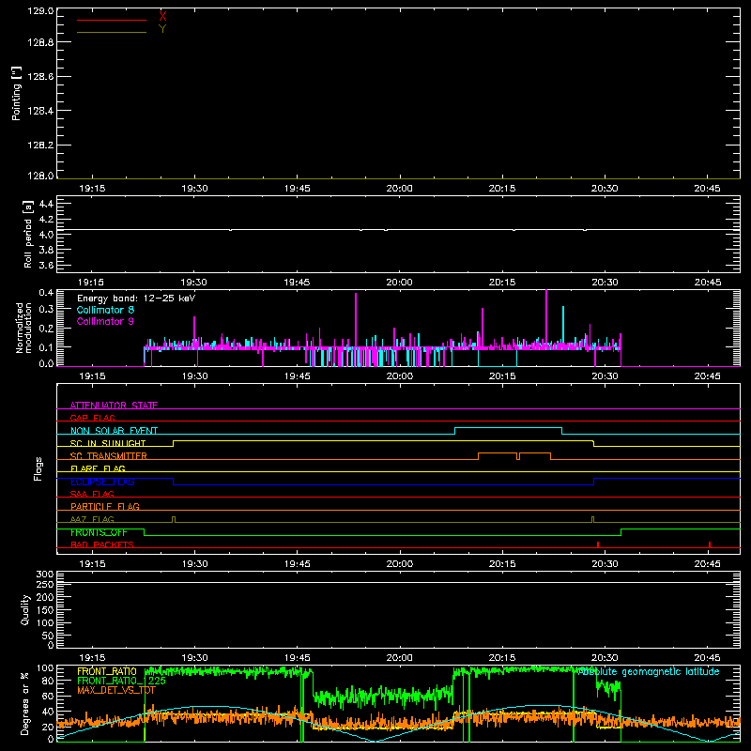Viewport: 751px width, 751px height.
Task: Click 20:15 label under roll period panel
Action: point(502,283)
